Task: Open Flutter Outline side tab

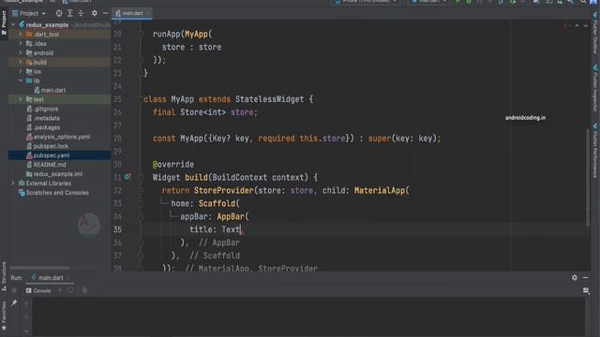Action: coord(595,33)
